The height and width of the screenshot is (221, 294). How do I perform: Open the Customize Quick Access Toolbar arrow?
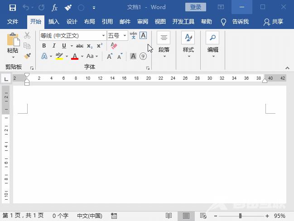click(x=94, y=8)
